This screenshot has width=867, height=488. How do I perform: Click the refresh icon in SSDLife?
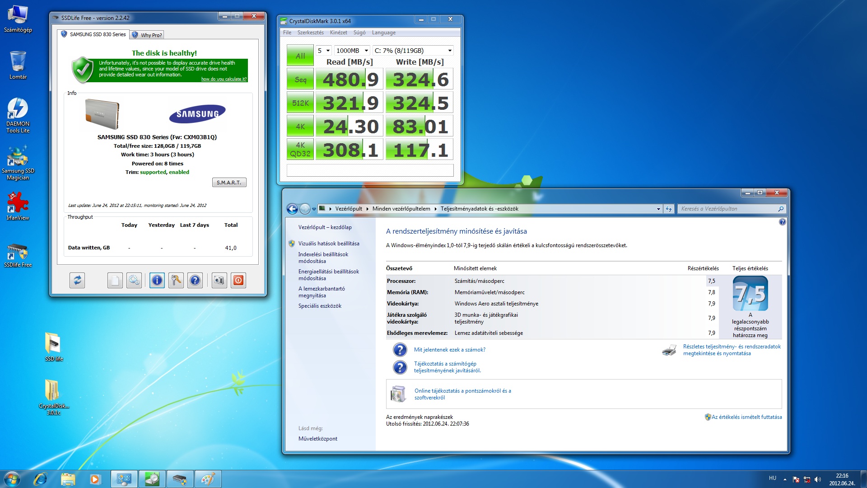77,281
